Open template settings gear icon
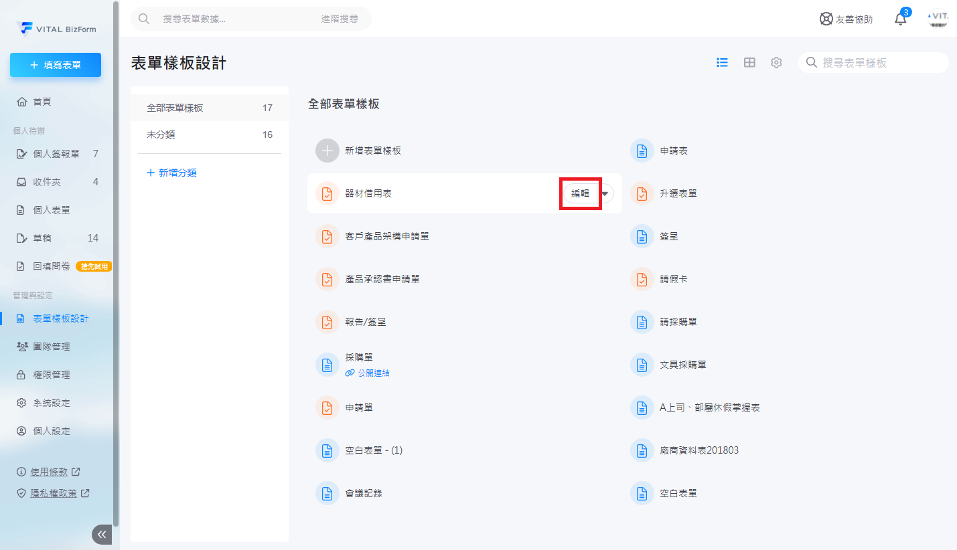This screenshot has width=957, height=550. [x=776, y=62]
